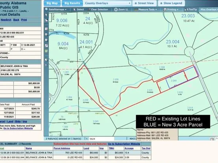Image resolution: width=218 pixels, height=163 pixels.
Task: Expand the Satellitemaps menu
Action: tap(56, 10)
